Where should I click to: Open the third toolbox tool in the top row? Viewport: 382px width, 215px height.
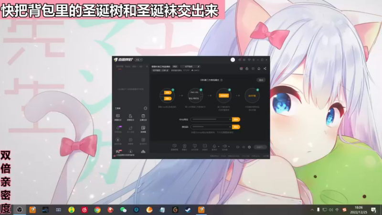pyautogui.click(x=143, y=117)
